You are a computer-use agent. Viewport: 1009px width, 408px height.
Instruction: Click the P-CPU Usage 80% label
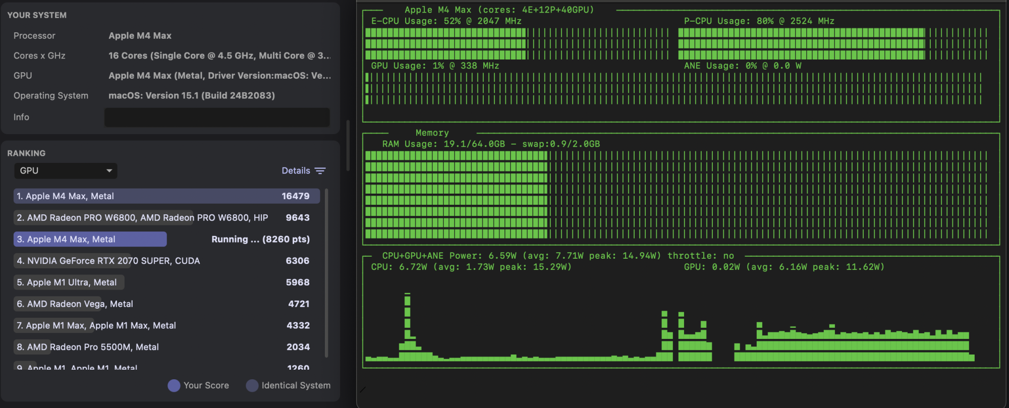pos(759,21)
